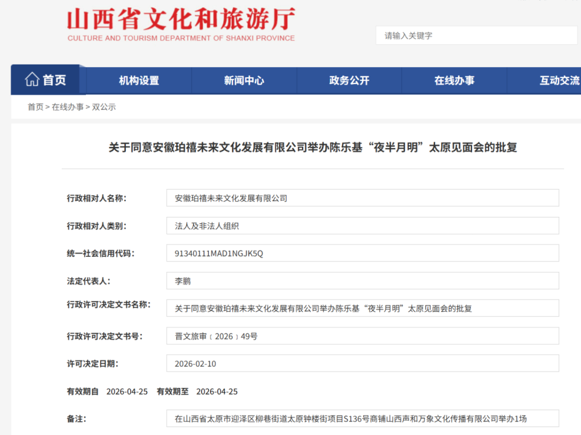Image resolution: width=581 pixels, height=435 pixels.
Task: Click the 行政相对人名称 input field
Action: click(363, 198)
